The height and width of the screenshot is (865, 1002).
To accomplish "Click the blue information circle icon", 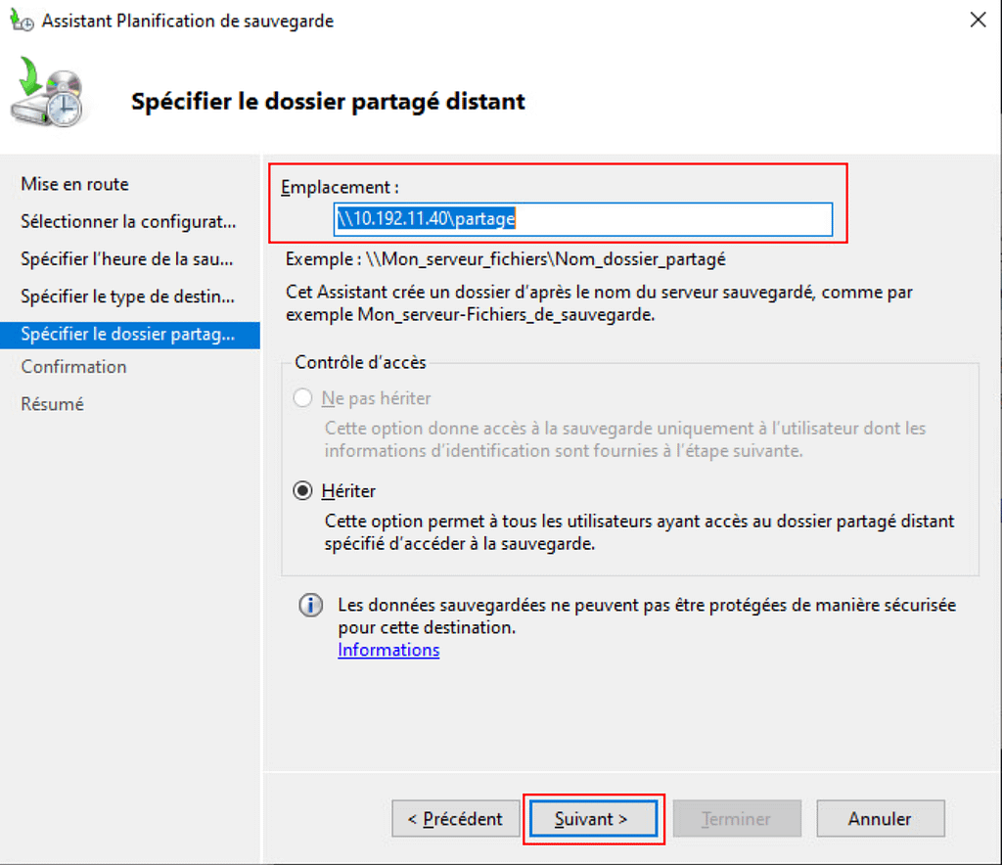I will click(310, 606).
